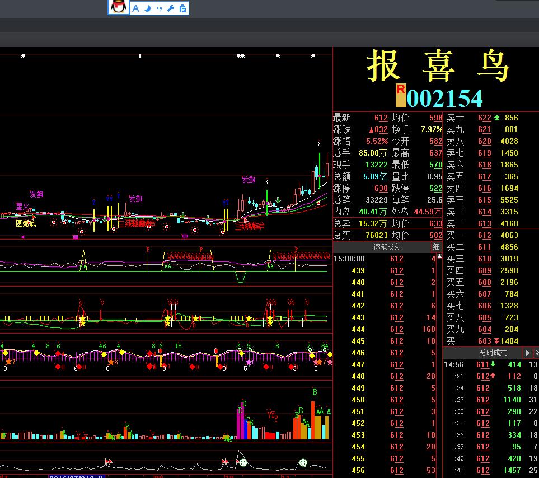This screenshot has height=478, width=539.
Task: Click the 卖三 volume 5525
Action: [x=509, y=200]
